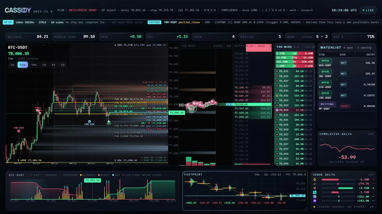Click the UPNL stat card
This screenshot has width=382, height=214.
121,37
